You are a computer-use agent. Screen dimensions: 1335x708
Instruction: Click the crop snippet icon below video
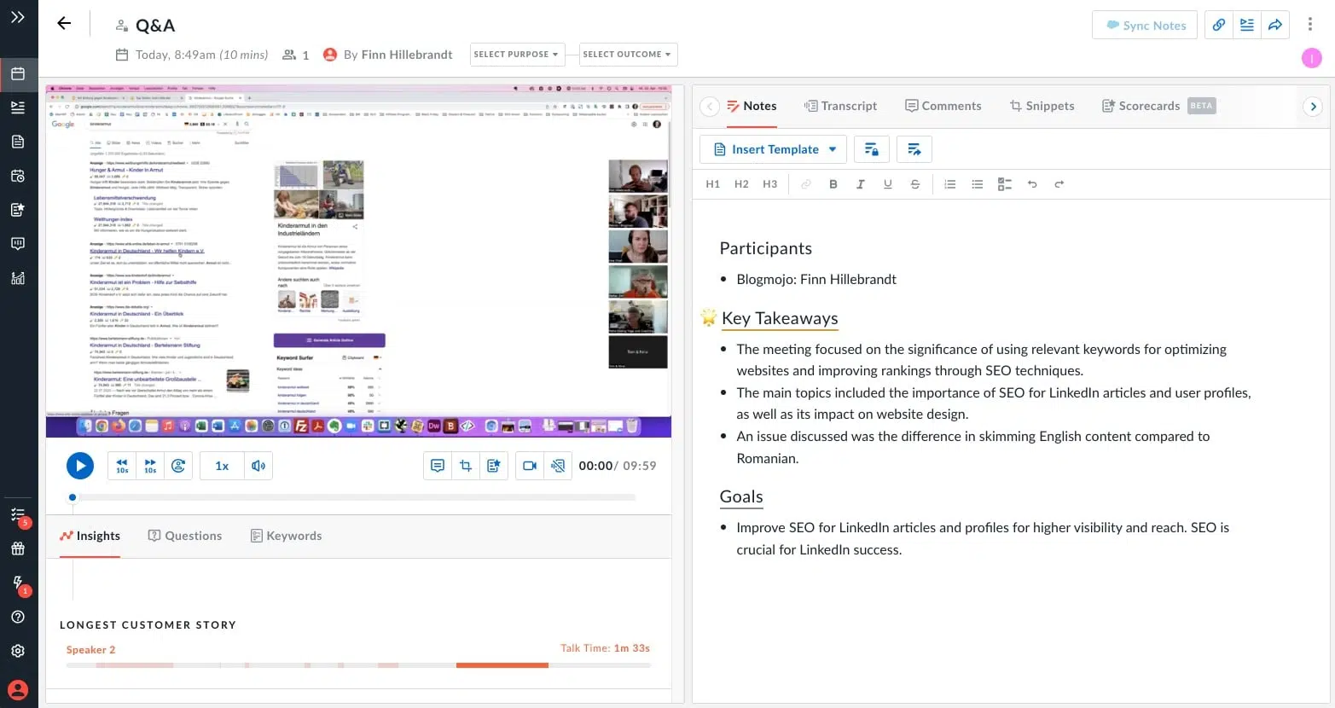[466, 466]
